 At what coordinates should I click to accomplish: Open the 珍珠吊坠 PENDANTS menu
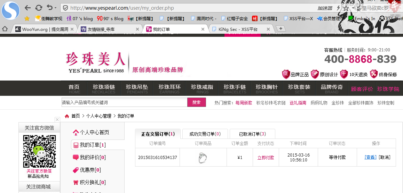[x=137, y=89]
